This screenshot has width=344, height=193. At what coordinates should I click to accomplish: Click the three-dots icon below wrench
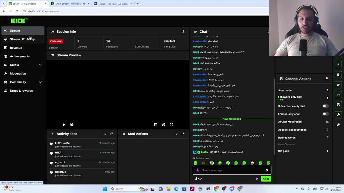pyautogui.click(x=338, y=125)
